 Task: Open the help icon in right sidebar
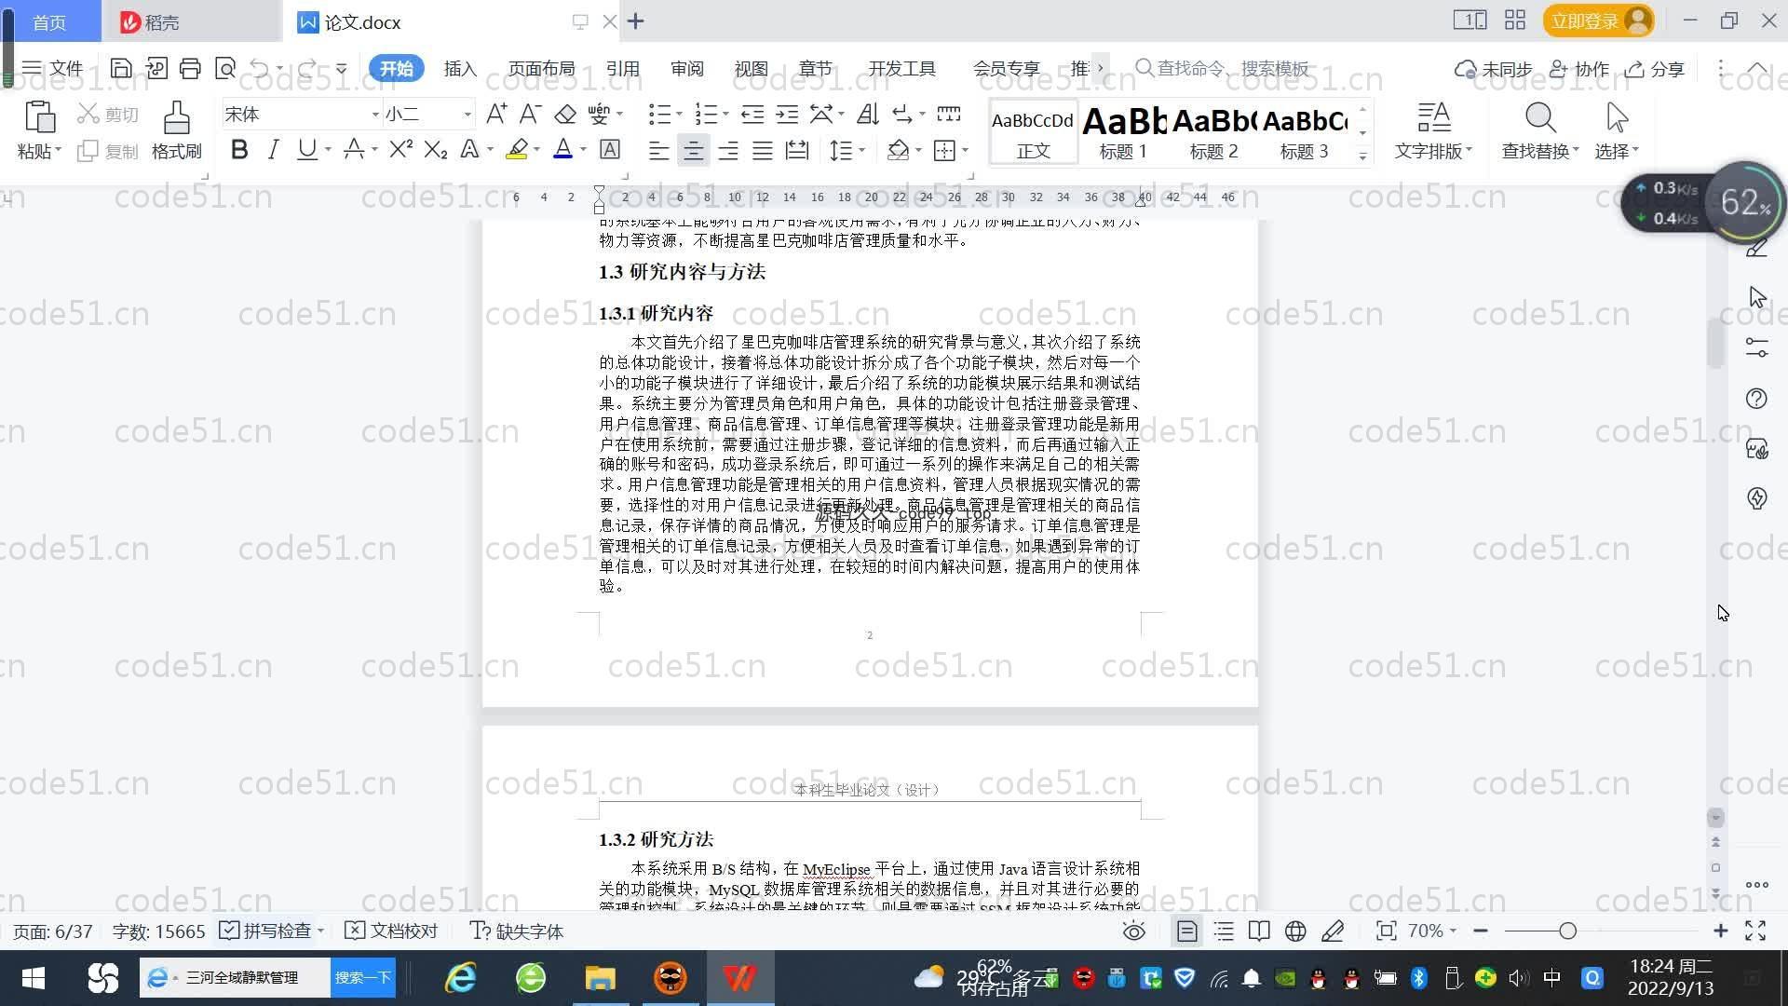(1756, 399)
